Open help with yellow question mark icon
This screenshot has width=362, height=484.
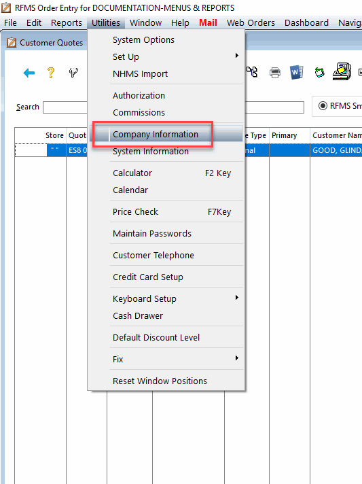point(51,73)
